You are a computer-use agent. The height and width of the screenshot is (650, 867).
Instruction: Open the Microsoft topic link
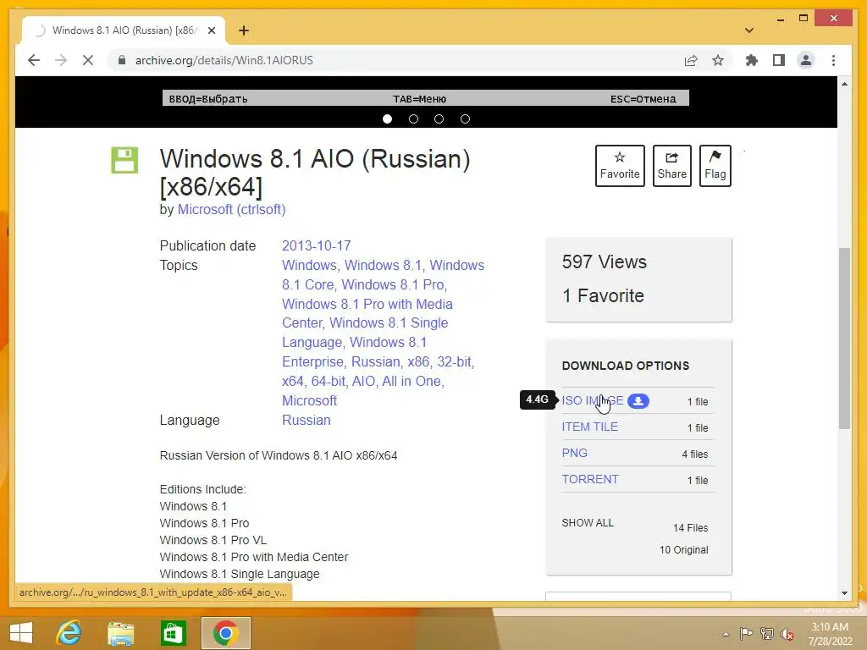(309, 400)
